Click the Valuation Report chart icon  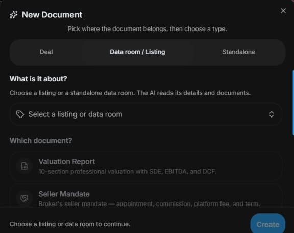tap(24, 166)
